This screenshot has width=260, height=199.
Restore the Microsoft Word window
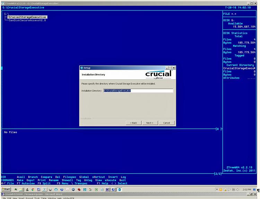tap(252, 194)
